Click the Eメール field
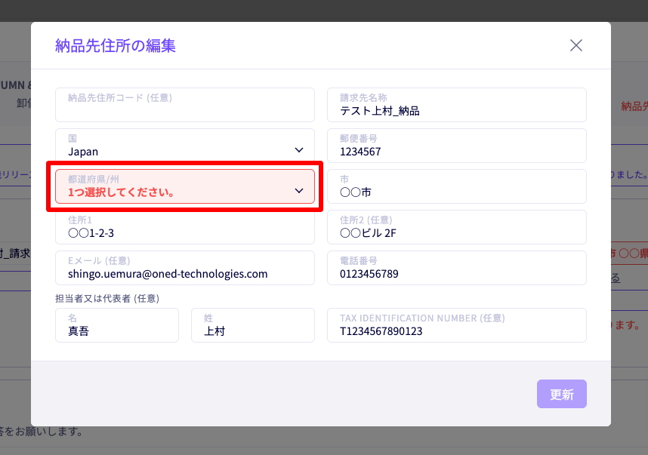Image resolution: width=648 pixels, height=455 pixels. 185,268
